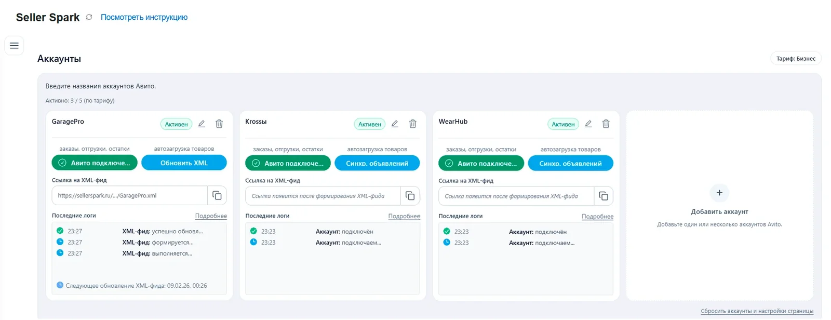Copy the WearHub XML feed link
The width and height of the screenshot is (831, 320).
pyautogui.click(x=604, y=196)
